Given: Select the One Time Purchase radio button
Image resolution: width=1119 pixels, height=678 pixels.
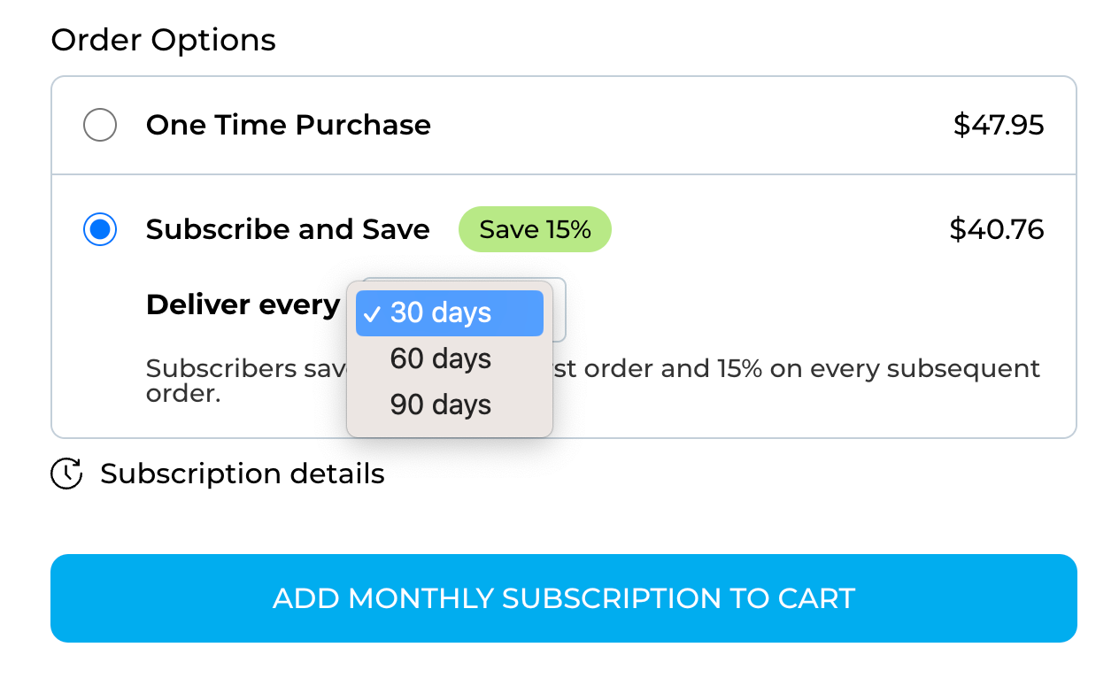Looking at the screenshot, I should pyautogui.click(x=100, y=125).
